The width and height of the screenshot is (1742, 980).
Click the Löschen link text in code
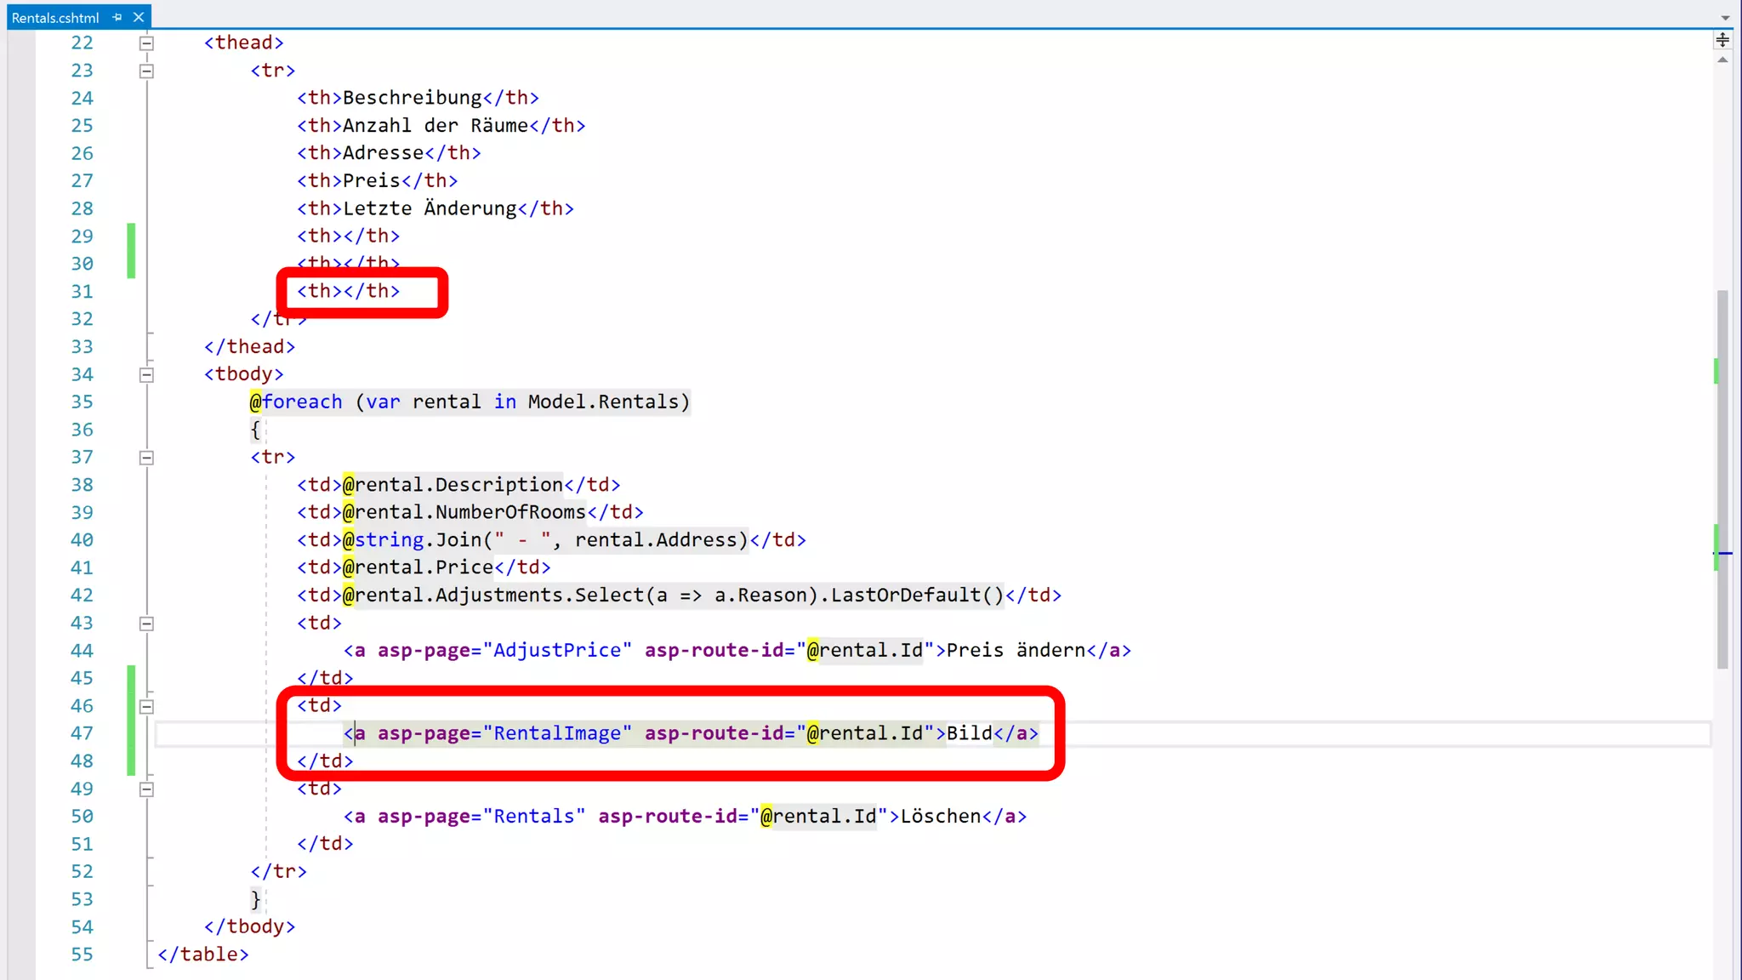(x=940, y=817)
